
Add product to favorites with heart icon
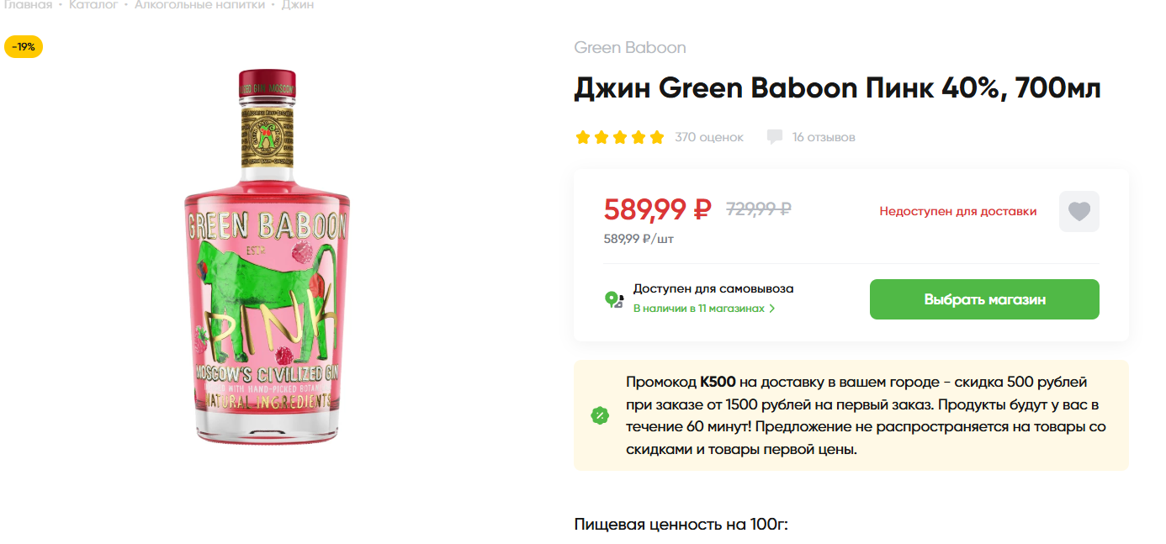point(1079,211)
